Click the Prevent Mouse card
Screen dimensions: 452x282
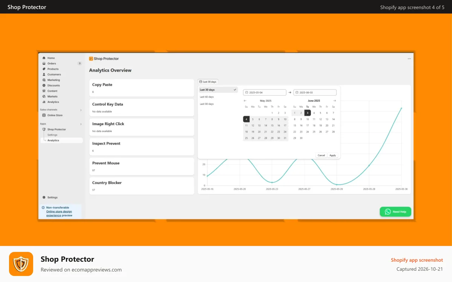142,166
